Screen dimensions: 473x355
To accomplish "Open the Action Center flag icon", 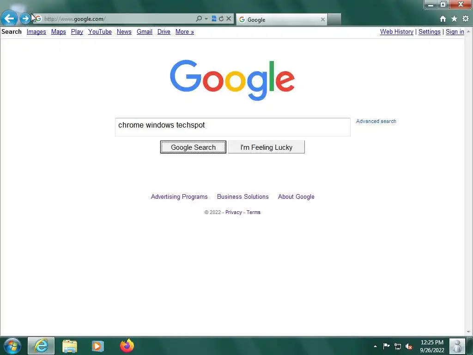I will coord(386,346).
